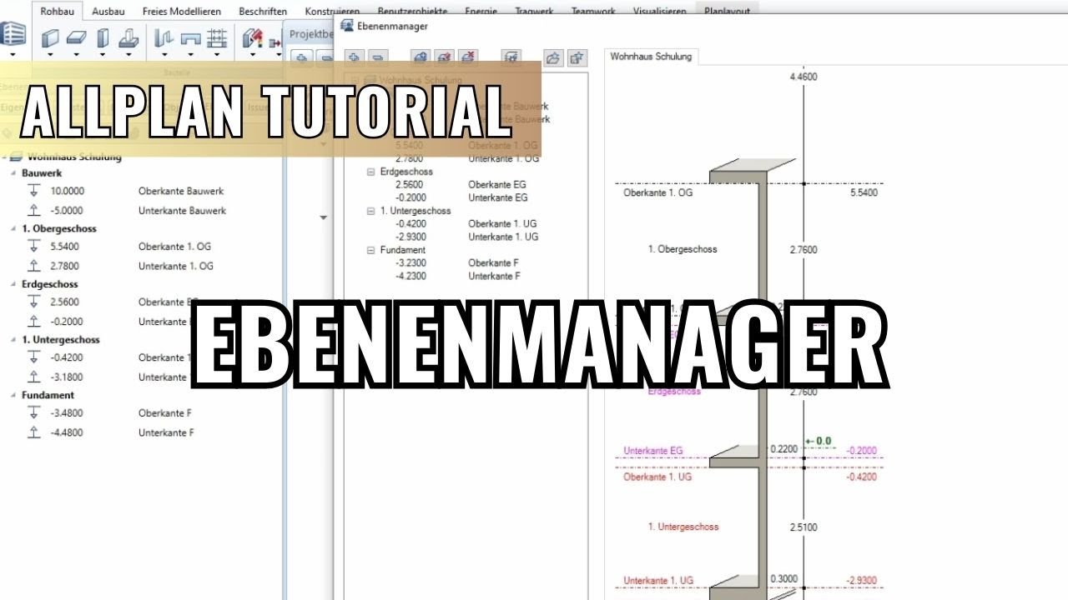Screen dimensions: 1068x600
Task: Select the Foundation tool in the ribbon
Action: [128, 37]
